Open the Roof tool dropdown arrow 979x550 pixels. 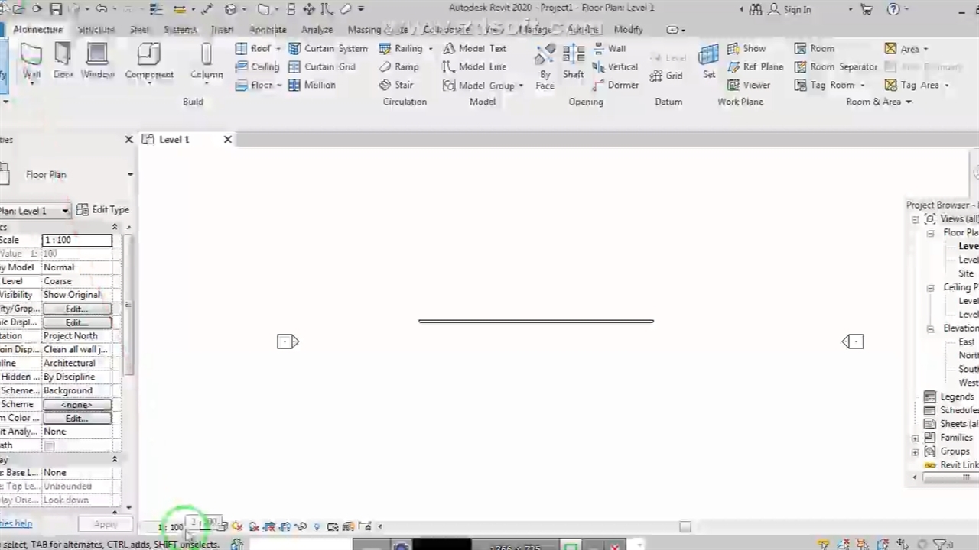(278, 49)
